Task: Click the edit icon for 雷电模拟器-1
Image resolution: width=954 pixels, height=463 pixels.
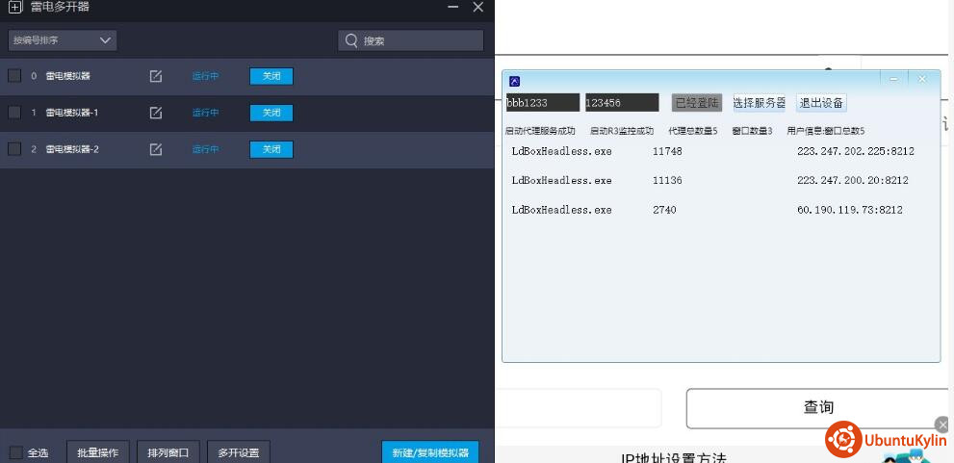Action: [156, 113]
